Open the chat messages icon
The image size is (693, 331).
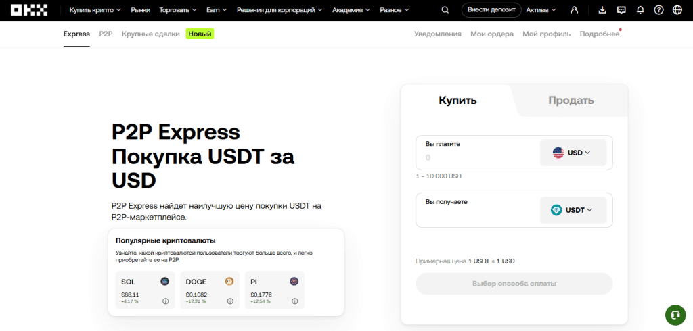tap(621, 10)
